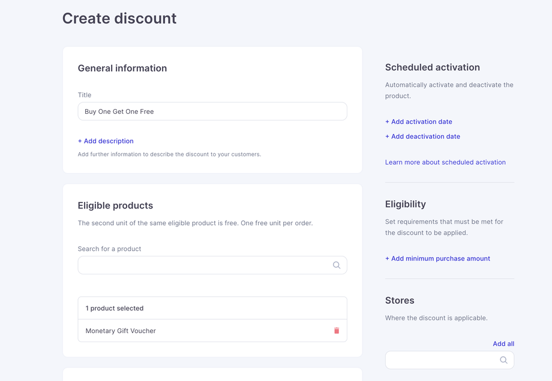The image size is (552, 381).
Task: Expand Add activation date
Action: (x=419, y=122)
